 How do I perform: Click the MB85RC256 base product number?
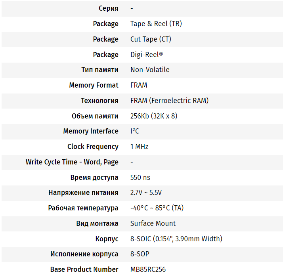pos(148,269)
